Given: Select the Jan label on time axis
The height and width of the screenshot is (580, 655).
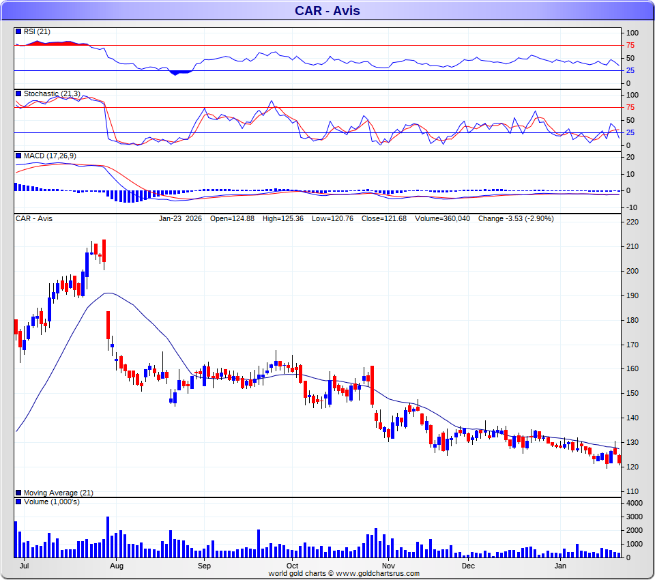Looking at the screenshot, I should click(x=561, y=566).
